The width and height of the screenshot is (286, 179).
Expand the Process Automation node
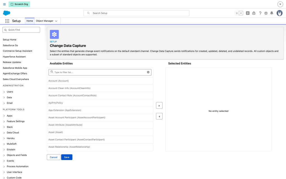[4, 167]
